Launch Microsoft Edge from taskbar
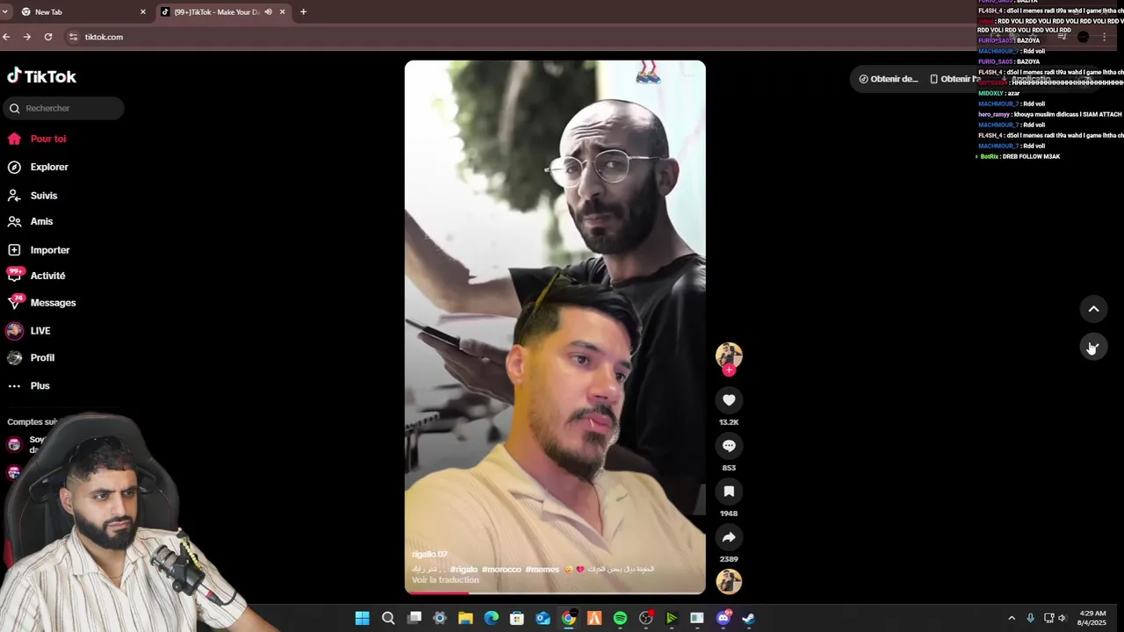The width and height of the screenshot is (1124, 632). click(491, 618)
